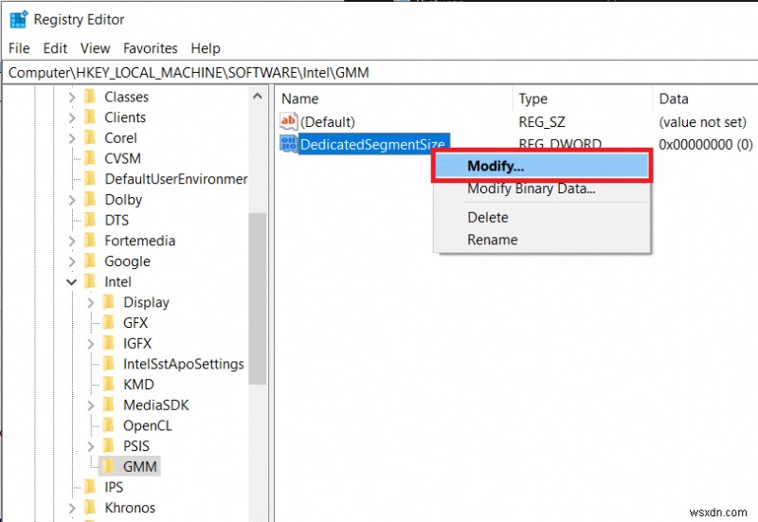
Task: Click the IGFX folder icon
Action: click(x=109, y=343)
